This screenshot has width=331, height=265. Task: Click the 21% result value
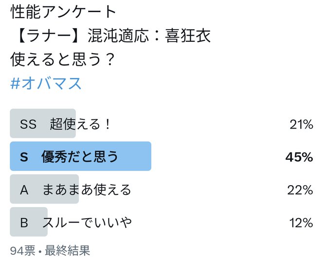301,124
